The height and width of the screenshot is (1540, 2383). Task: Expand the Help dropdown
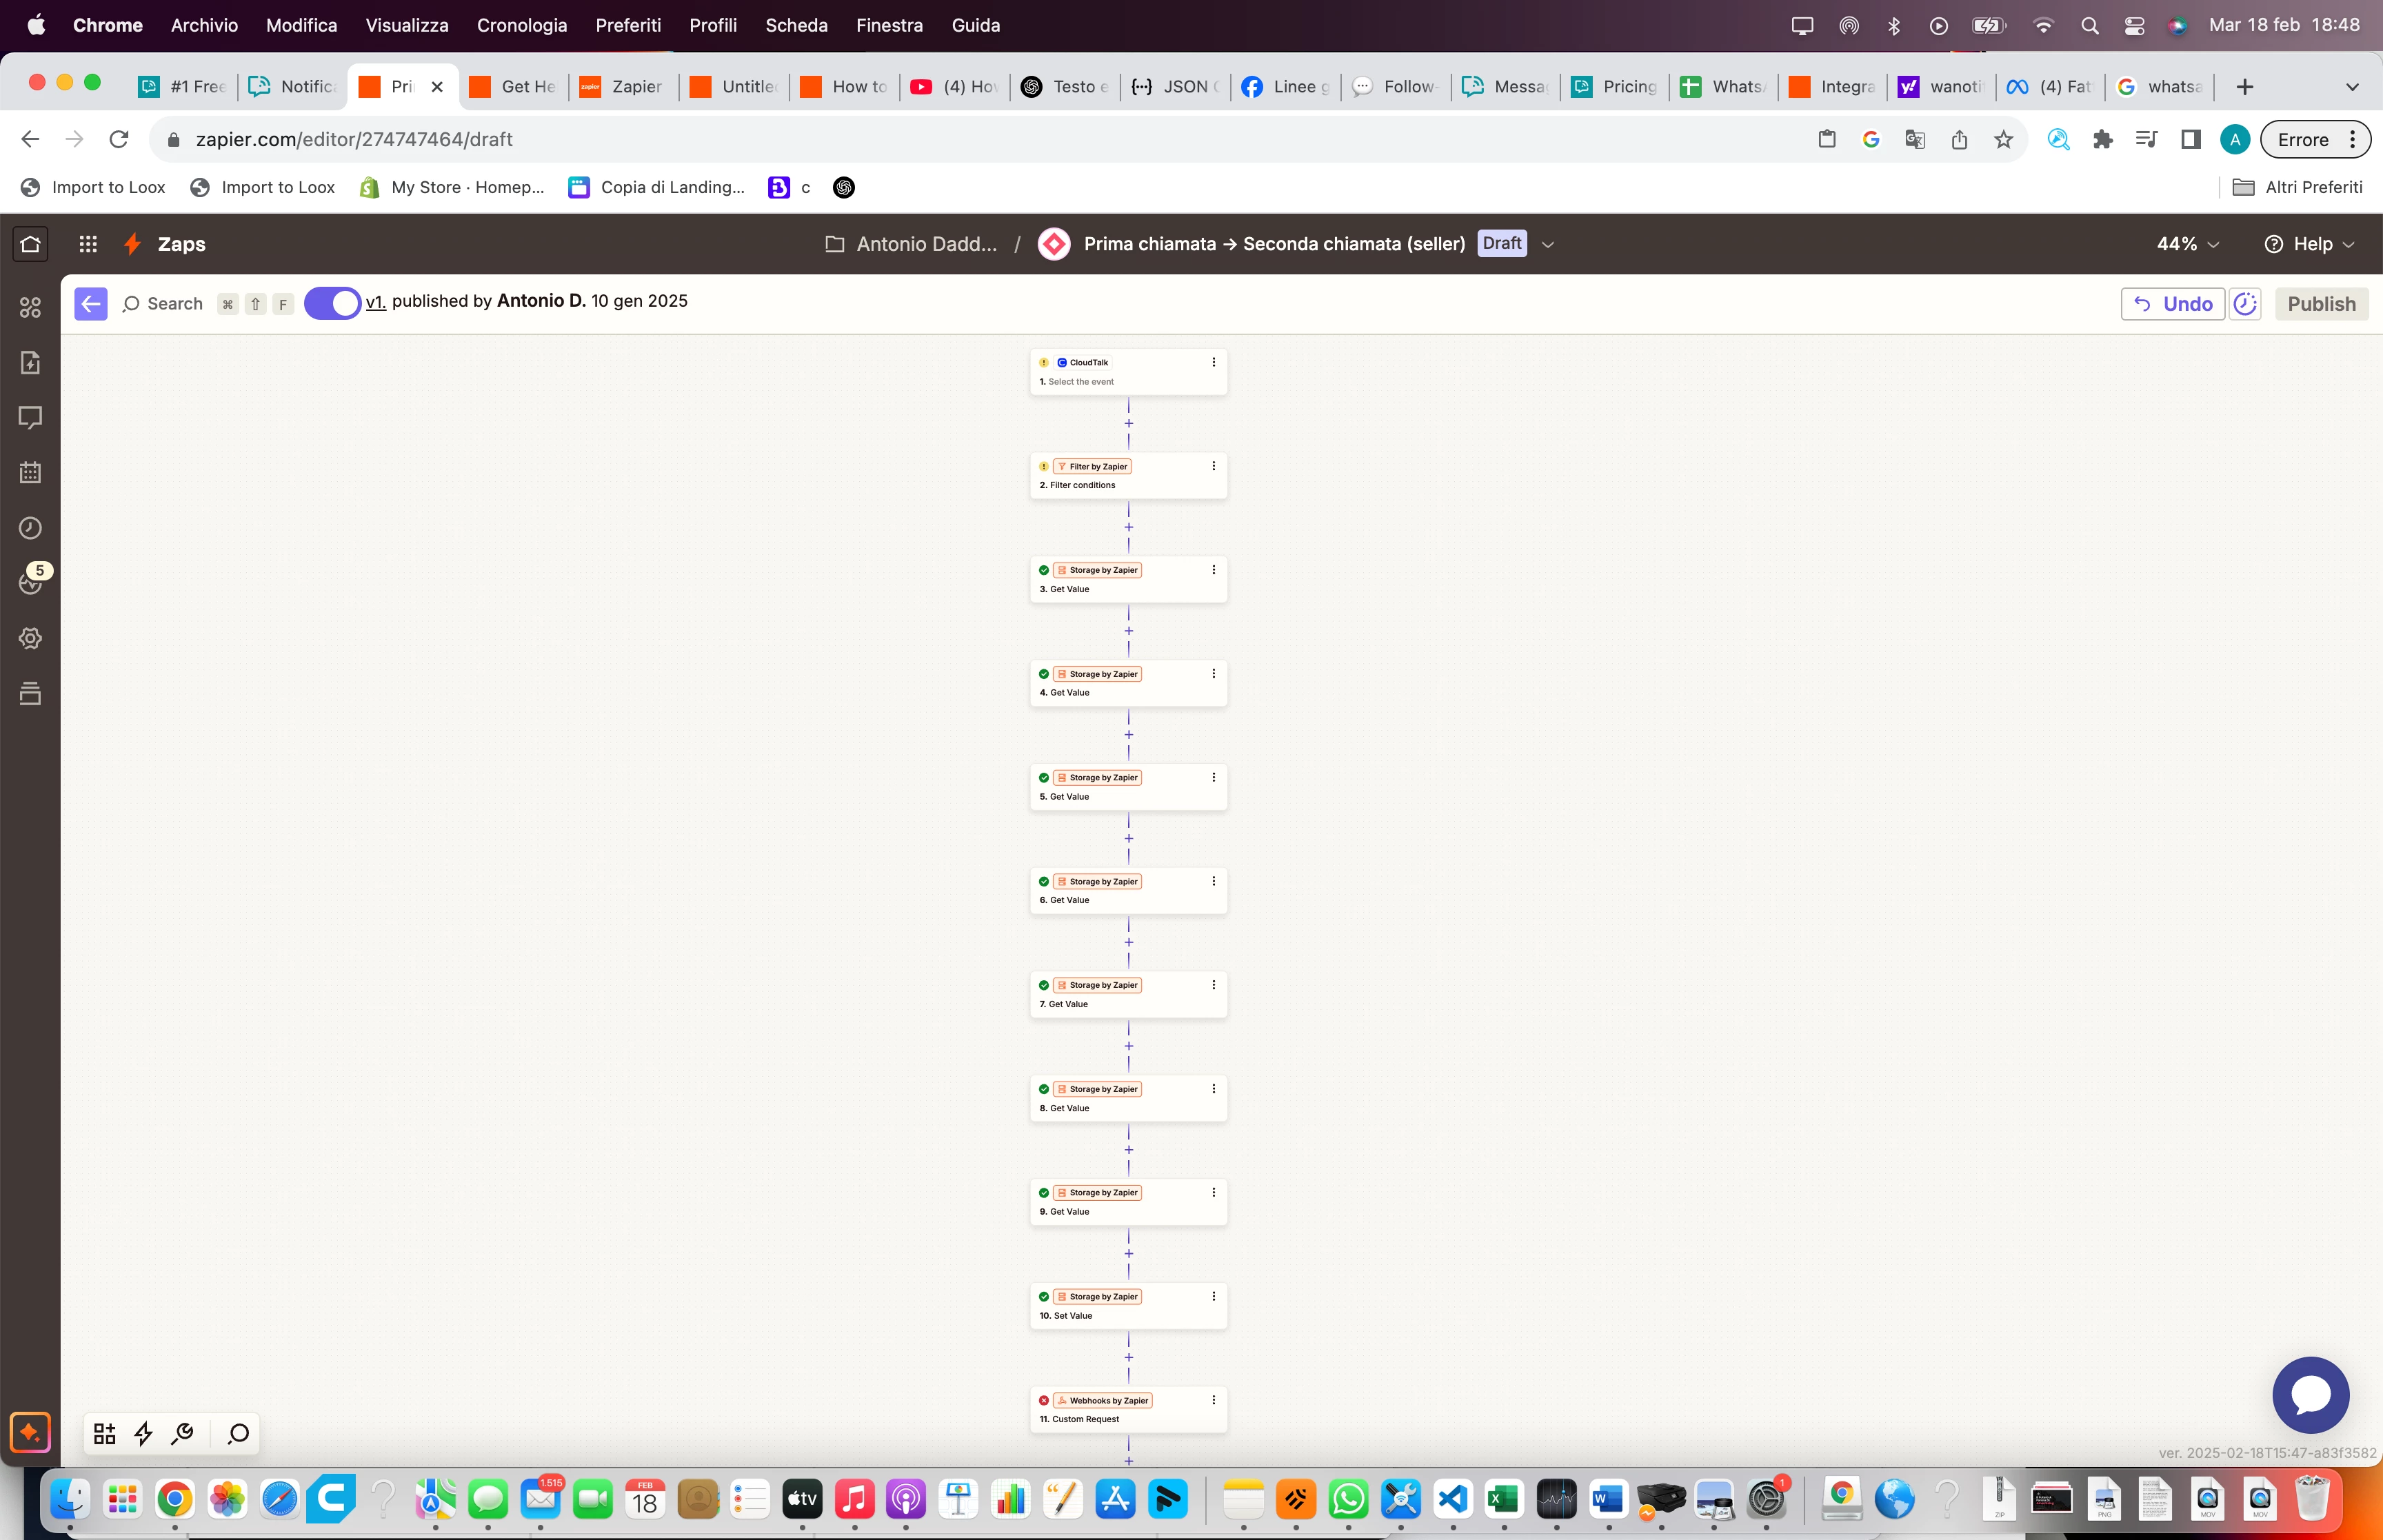pyautogui.click(x=2309, y=244)
